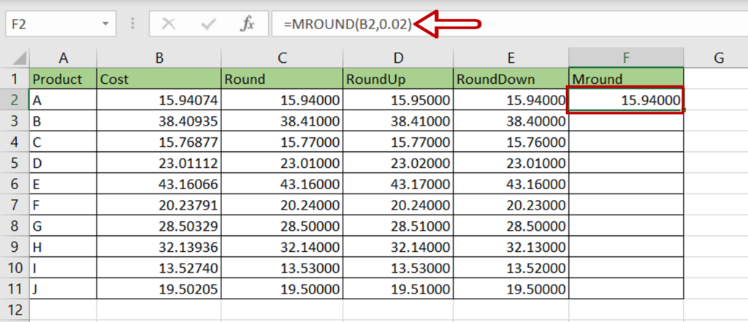Click Product cell H
The width and height of the screenshot is (748, 322).
pos(63,247)
